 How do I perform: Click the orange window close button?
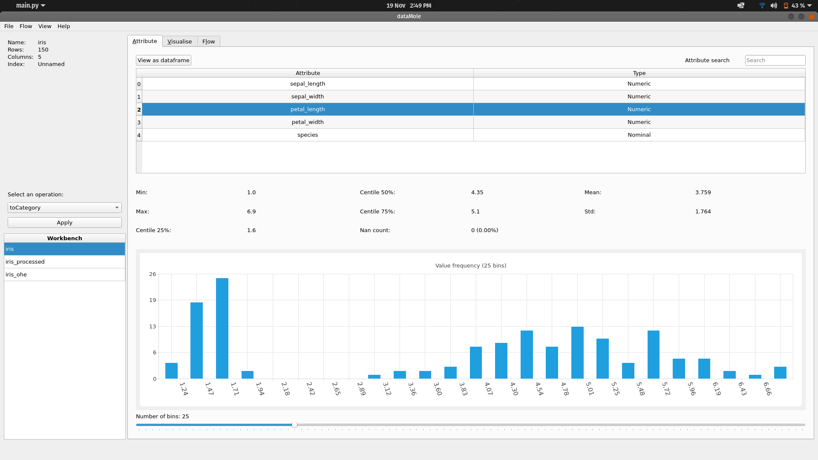click(812, 17)
